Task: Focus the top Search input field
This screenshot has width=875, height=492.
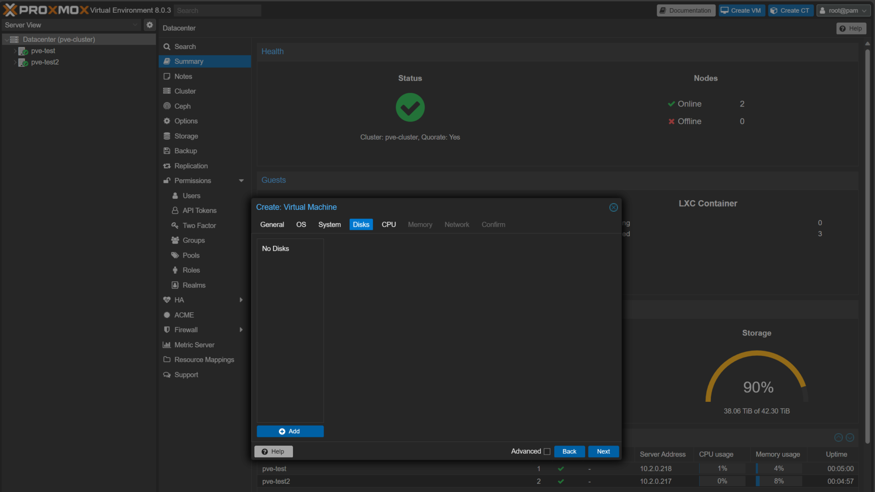Action: click(217, 10)
